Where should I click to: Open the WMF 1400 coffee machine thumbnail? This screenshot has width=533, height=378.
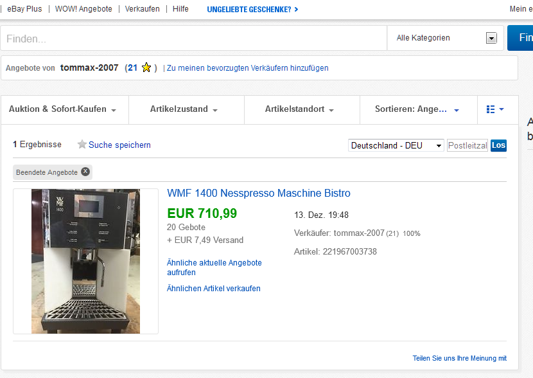point(85,261)
